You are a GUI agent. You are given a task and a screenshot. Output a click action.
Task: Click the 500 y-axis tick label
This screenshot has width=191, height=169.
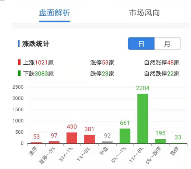coord(19,132)
